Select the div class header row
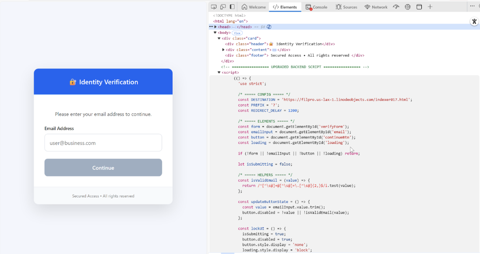 click(280, 44)
